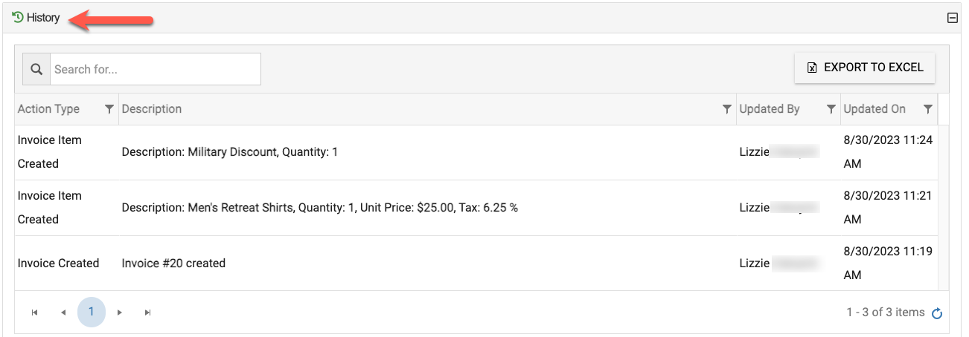Refresh the history grid
969x337 pixels.
point(938,313)
